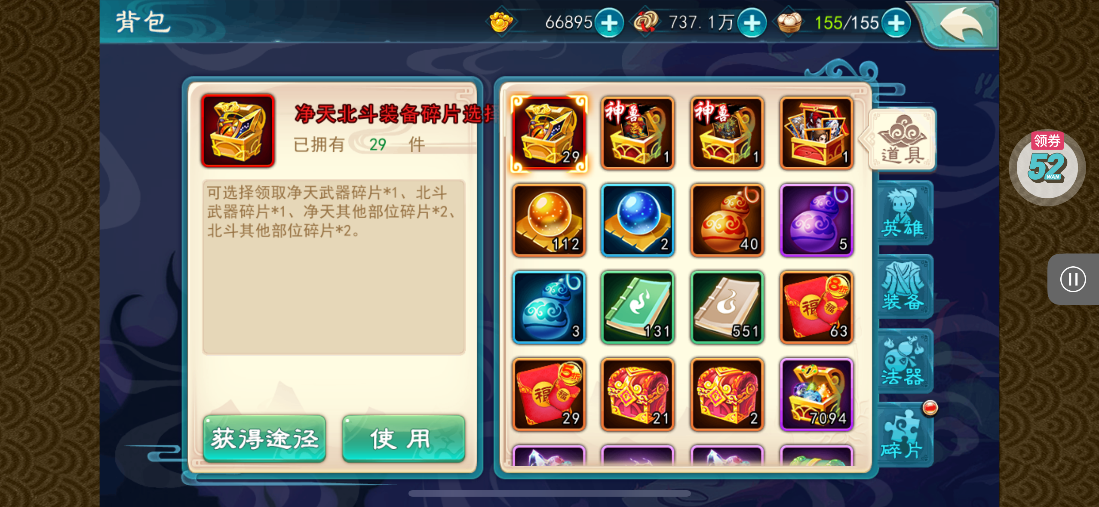Choose the red envelope with 8折 badge
The width and height of the screenshot is (1099, 507).
point(816,307)
